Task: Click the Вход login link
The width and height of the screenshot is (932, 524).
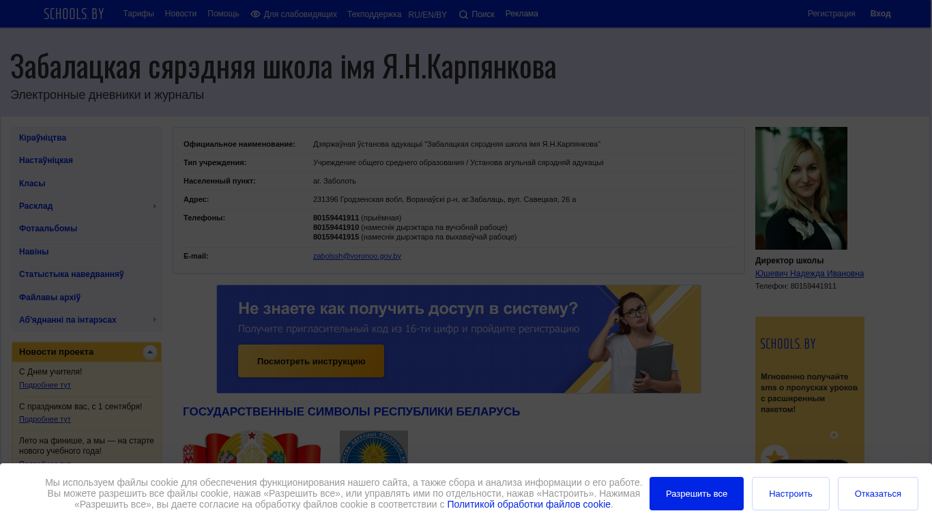Action: coord(880,14)
